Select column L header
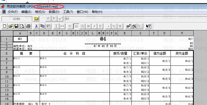 point(93,33)
